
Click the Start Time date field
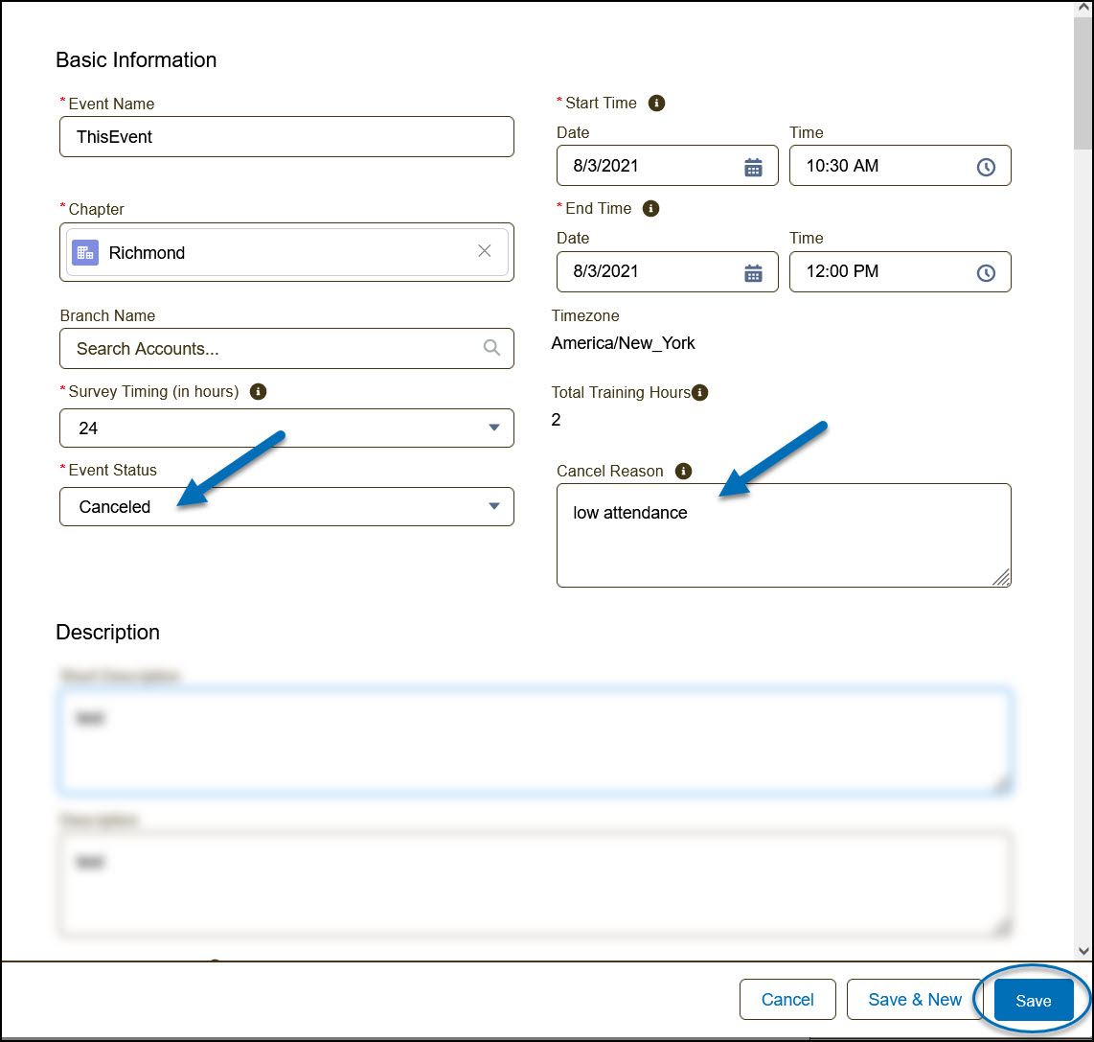tap(667, 166)
